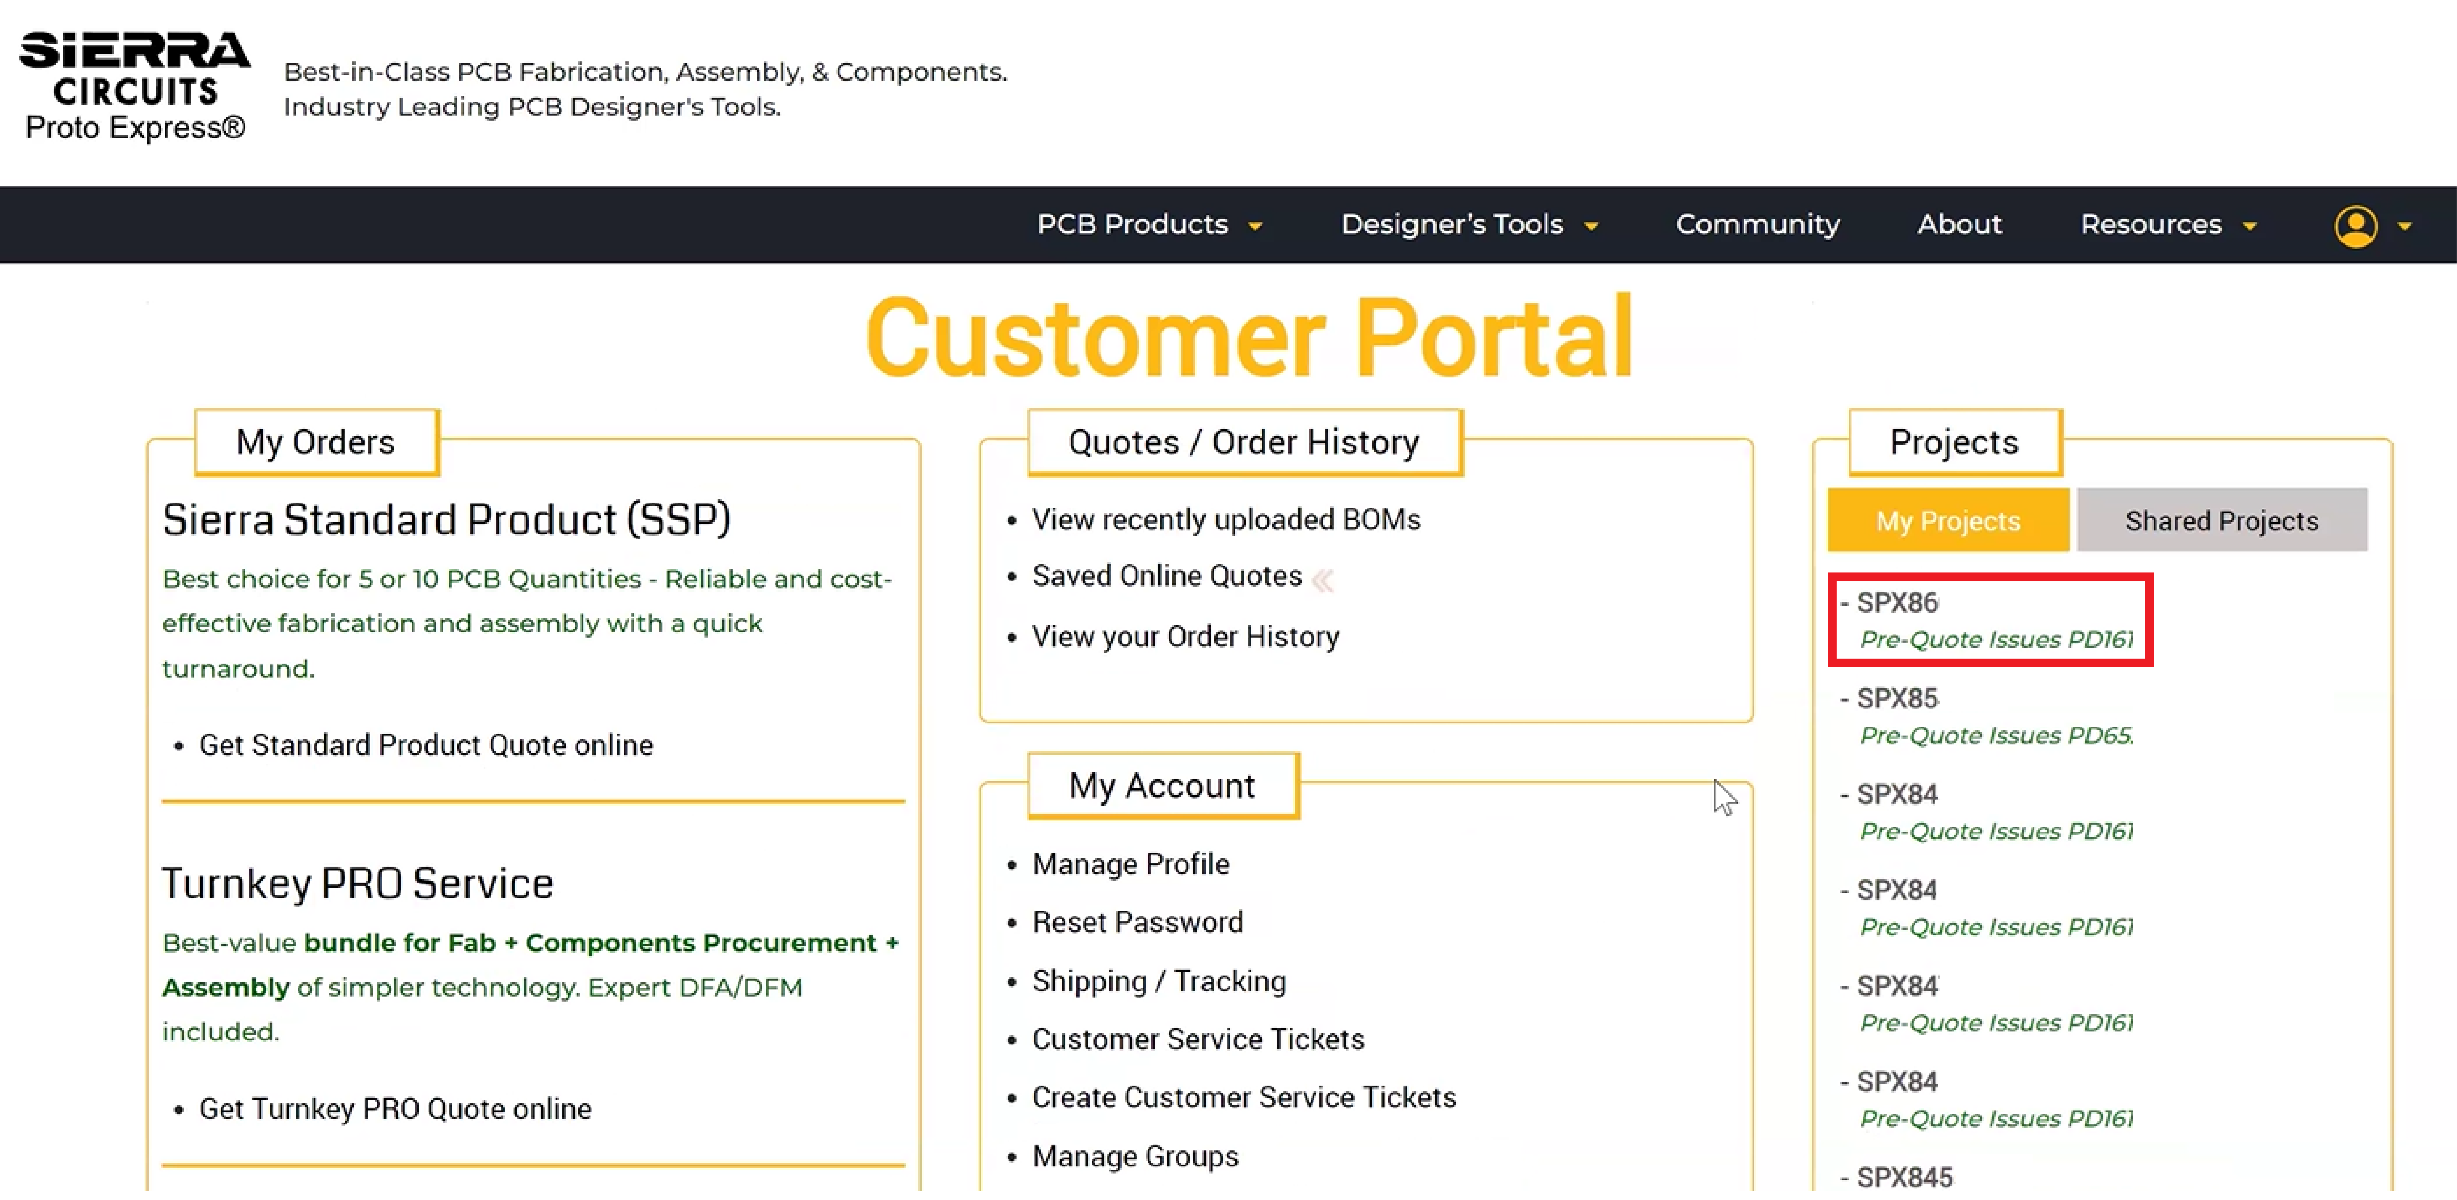
Task: Expand the Resources menu arrow
Action: point(2250,227)
